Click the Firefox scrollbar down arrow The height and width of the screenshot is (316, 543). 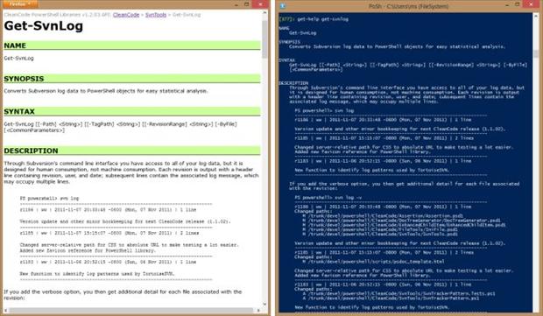tap(264, 304)
